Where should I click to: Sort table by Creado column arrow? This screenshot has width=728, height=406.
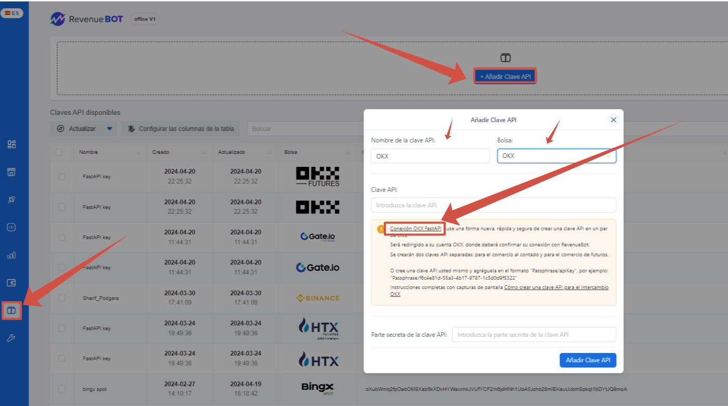[204, 152]
